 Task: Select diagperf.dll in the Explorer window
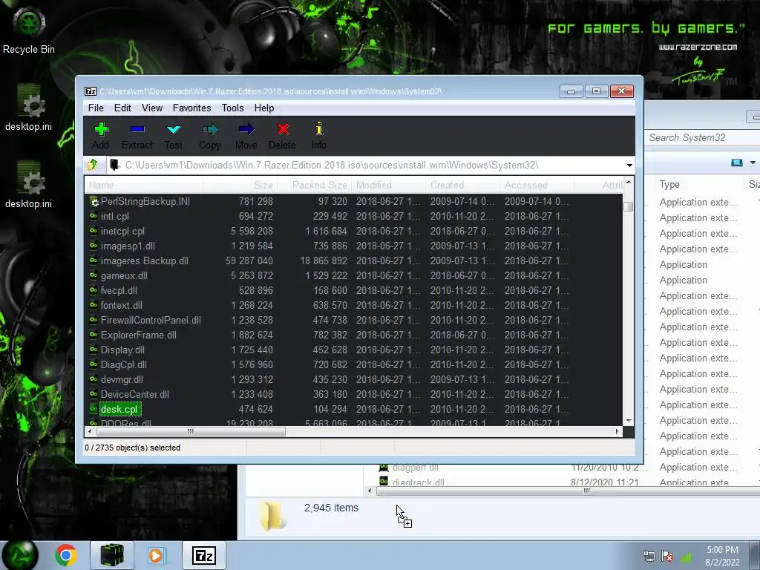pos(416,468)
